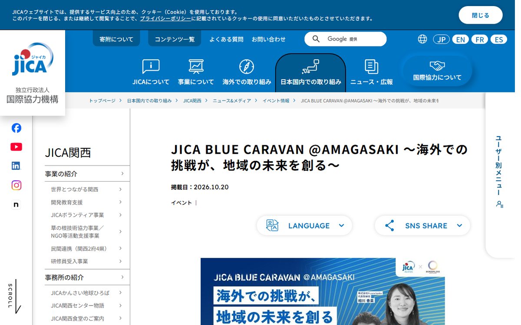Click the share icon in SNS SHARE
This screenshot has height=325, width=521.
[x=389, y=225]
